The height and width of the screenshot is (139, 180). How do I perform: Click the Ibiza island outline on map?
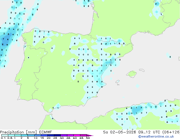[118, 82]
